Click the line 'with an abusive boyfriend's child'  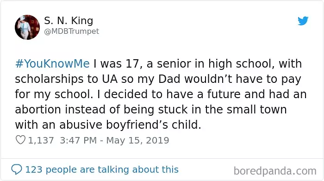tap(108, 125)
